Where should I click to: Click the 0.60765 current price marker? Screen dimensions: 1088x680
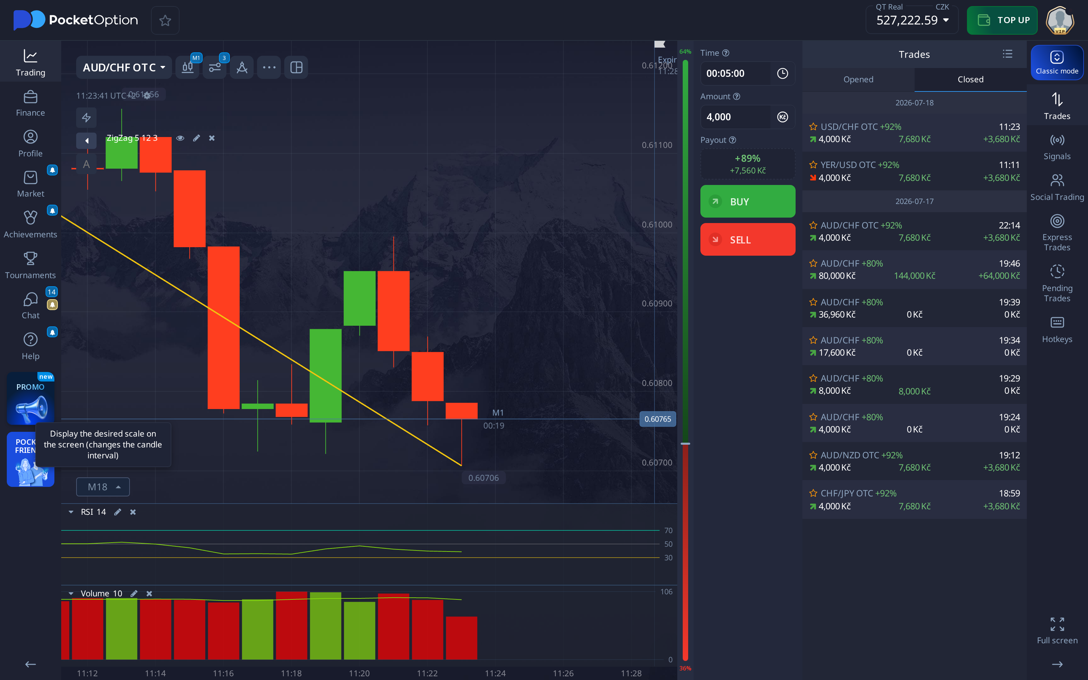tap(657, 419)
